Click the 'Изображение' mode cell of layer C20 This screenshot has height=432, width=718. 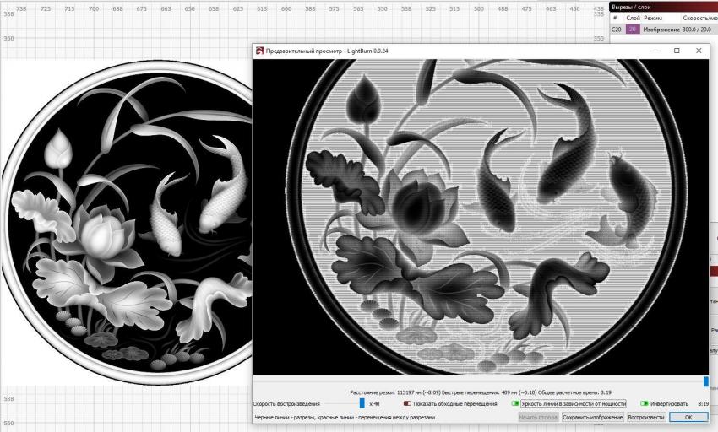click(661, 30)
